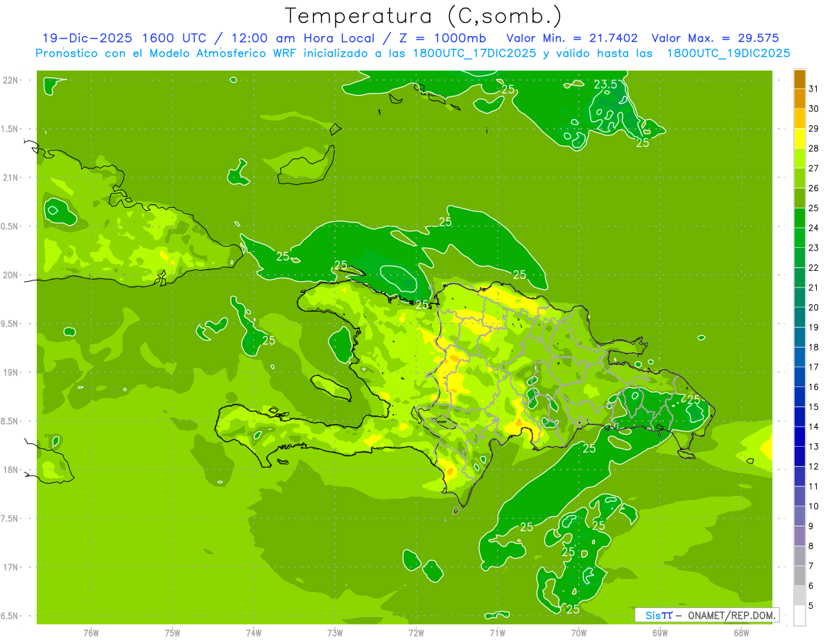Click the 31 value on the color scale
This screenshot has width=832, height=642.
pyautogui.click(x=813, y=89)
